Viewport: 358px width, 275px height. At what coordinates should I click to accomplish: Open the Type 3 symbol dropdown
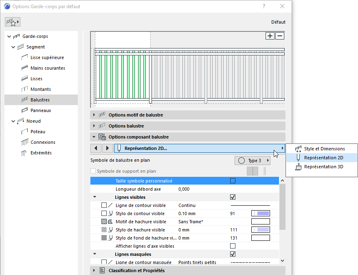click(253, 161)
